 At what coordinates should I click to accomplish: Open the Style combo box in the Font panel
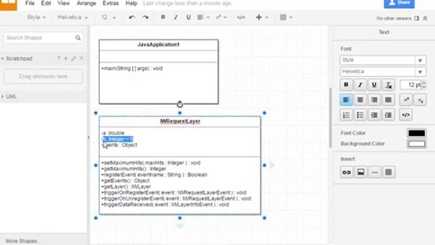(383, 60)
